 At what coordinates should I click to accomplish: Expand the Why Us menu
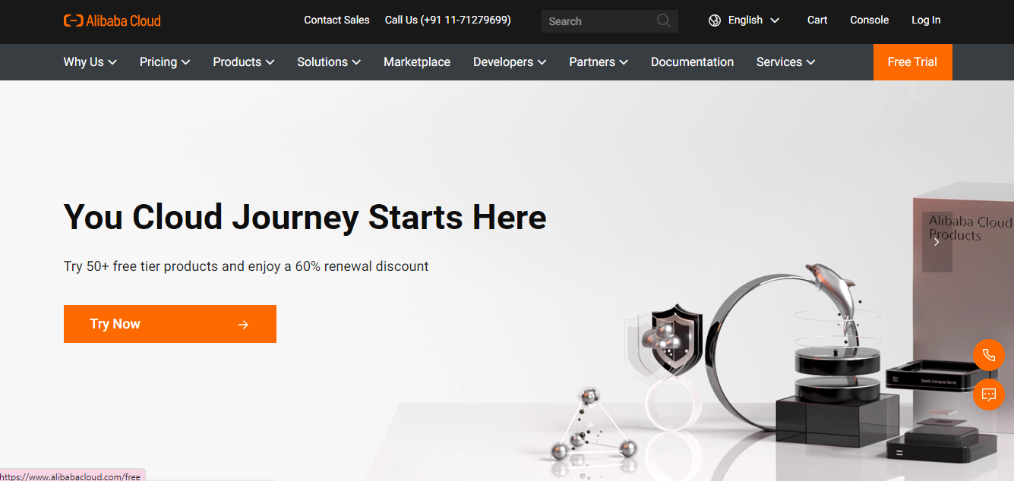[90, 62]
